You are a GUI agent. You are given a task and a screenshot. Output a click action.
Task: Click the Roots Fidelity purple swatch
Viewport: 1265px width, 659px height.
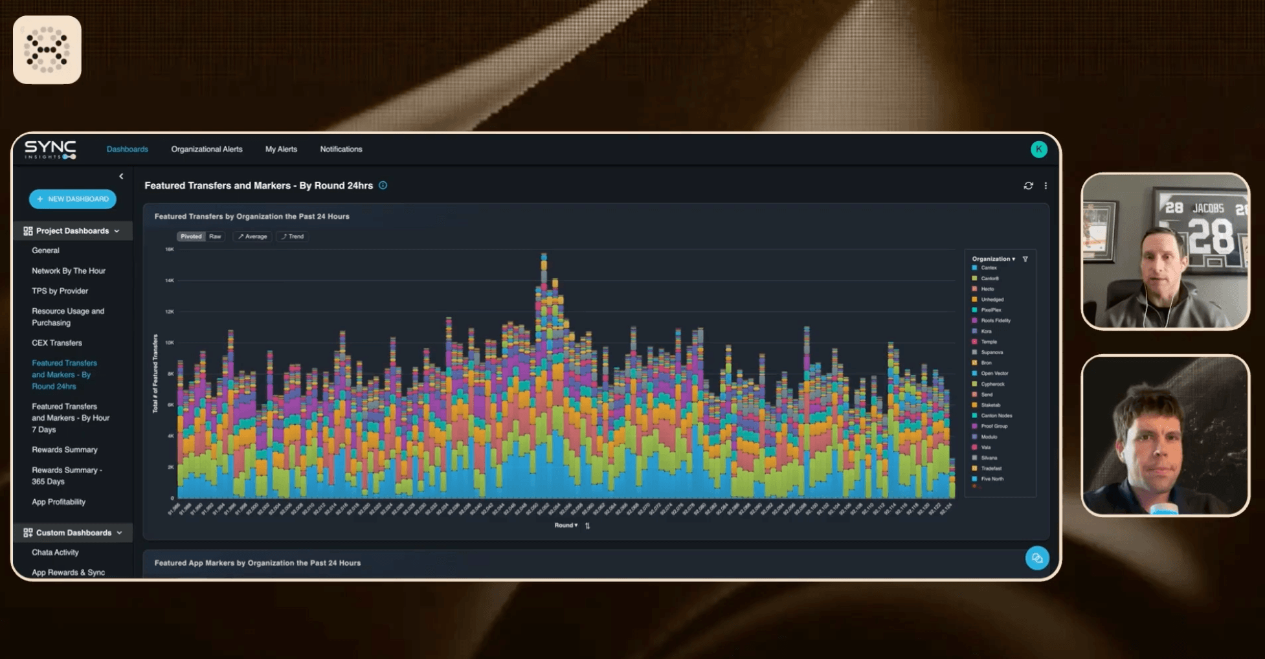point(974,320)
